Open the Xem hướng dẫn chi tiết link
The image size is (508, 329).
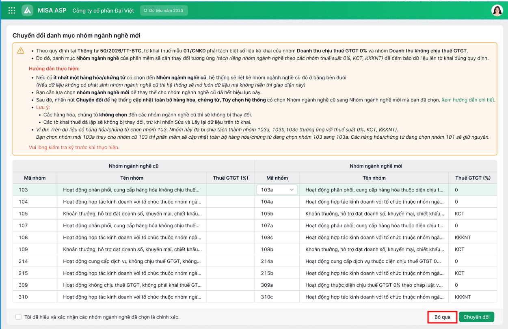(x=468, y=100)
